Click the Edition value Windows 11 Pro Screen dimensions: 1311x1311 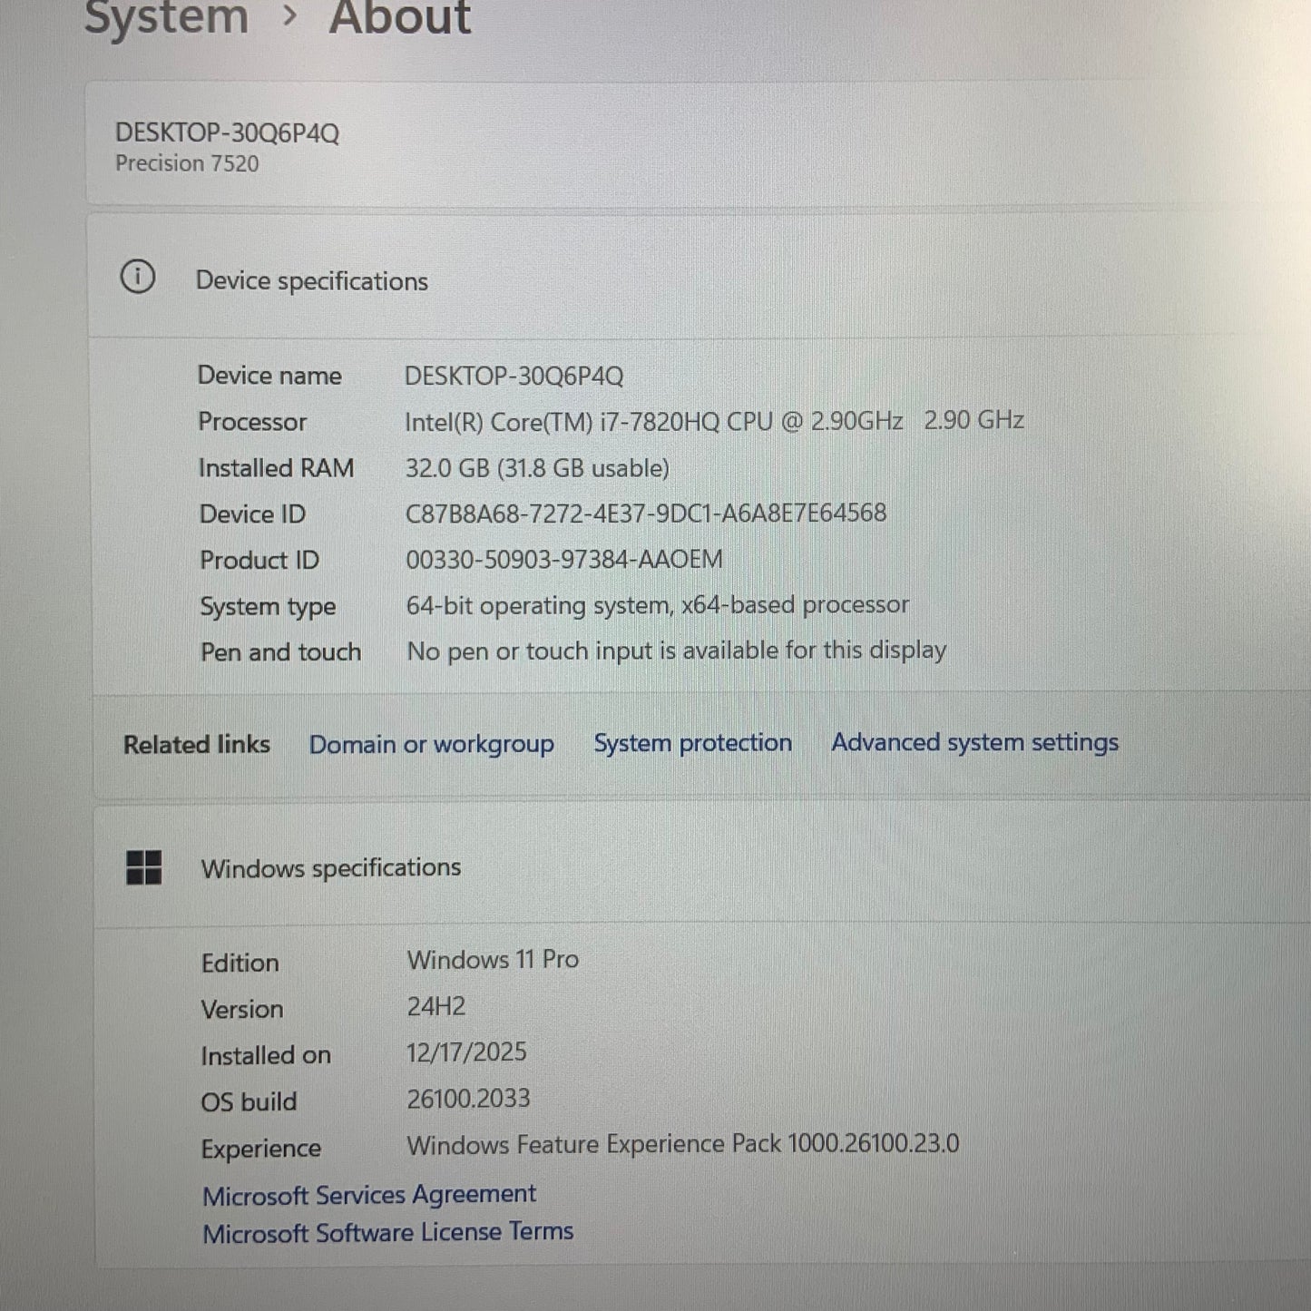pos(493,959)
